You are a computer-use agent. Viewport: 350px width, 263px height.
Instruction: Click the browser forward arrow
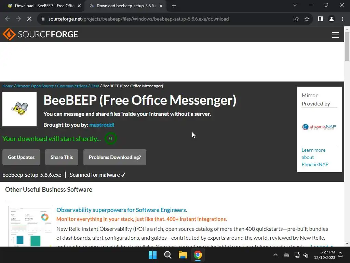(x=18, y=19)
